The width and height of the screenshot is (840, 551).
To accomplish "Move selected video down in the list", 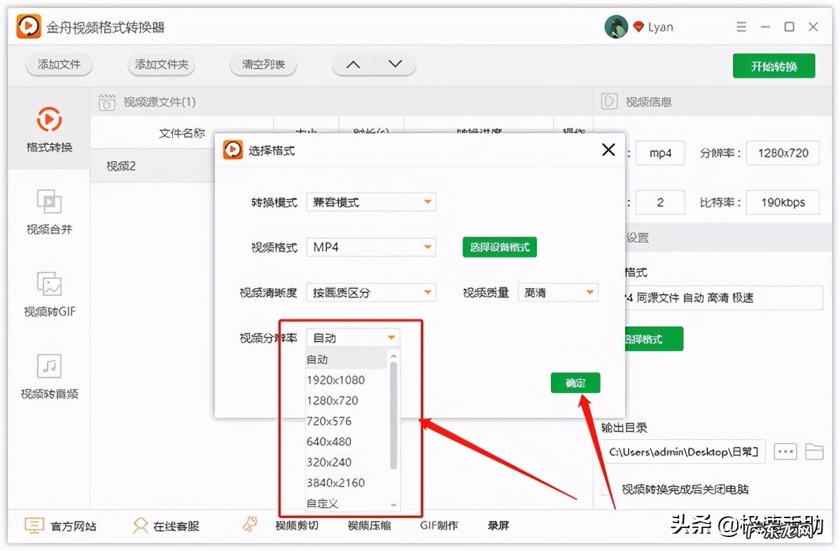I will coord(395,64).
